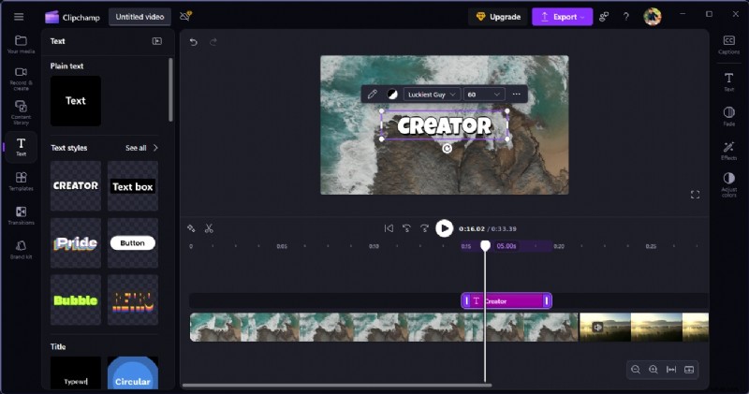This screenshot has height=394, width=749.
Task: Toggle the cloud sync status icon
Action: [185, 17]
